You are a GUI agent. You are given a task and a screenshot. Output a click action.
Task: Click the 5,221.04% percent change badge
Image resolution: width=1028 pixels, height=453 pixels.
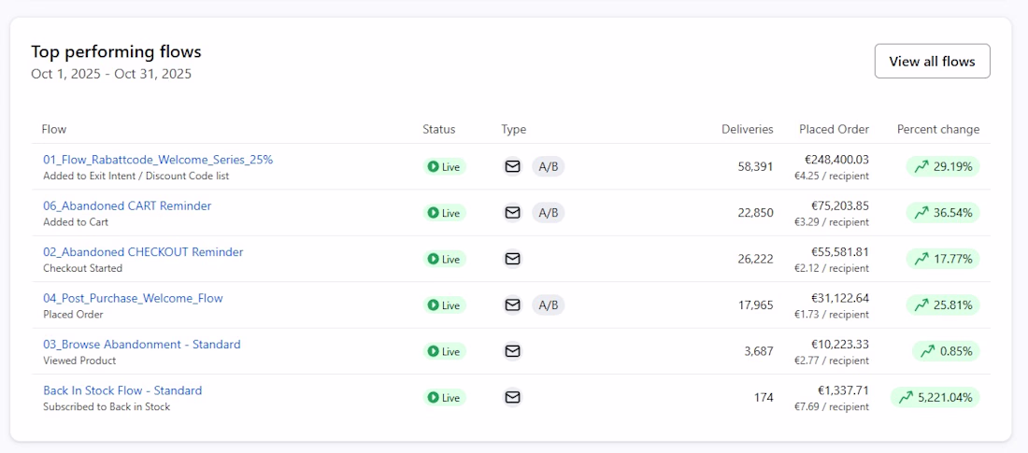click(935, 397)
